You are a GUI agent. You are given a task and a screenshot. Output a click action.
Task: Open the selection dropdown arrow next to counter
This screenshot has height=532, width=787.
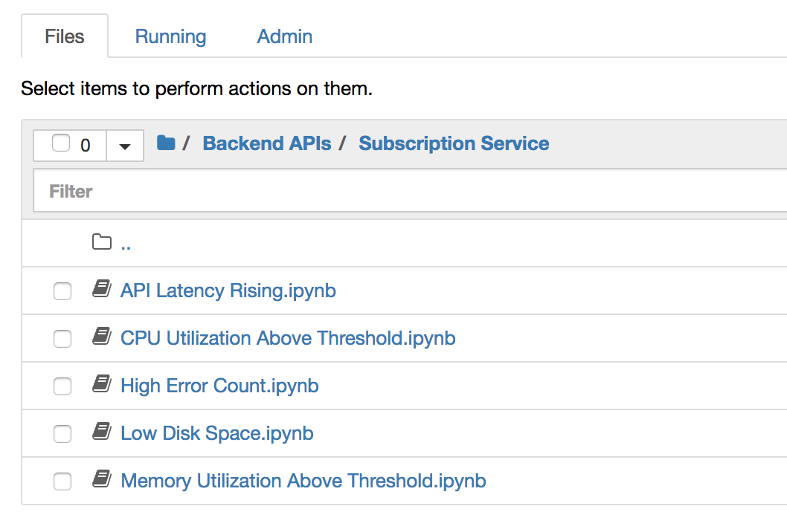[x=125, y=146]
